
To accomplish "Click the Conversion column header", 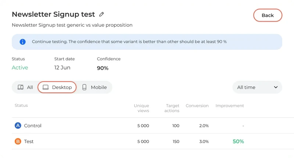I will (x=197, y=106).
